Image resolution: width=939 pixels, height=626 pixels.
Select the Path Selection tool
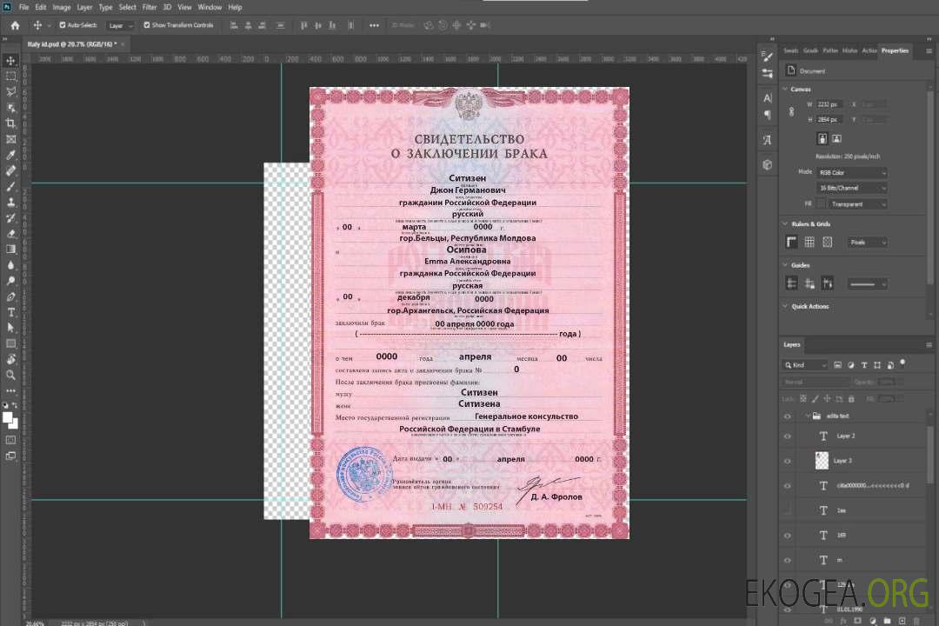pos(10,328)
